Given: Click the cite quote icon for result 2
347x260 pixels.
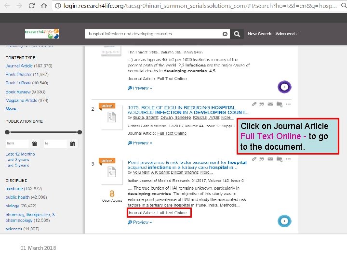Looking at the screenshot, I should pos(262,104).
